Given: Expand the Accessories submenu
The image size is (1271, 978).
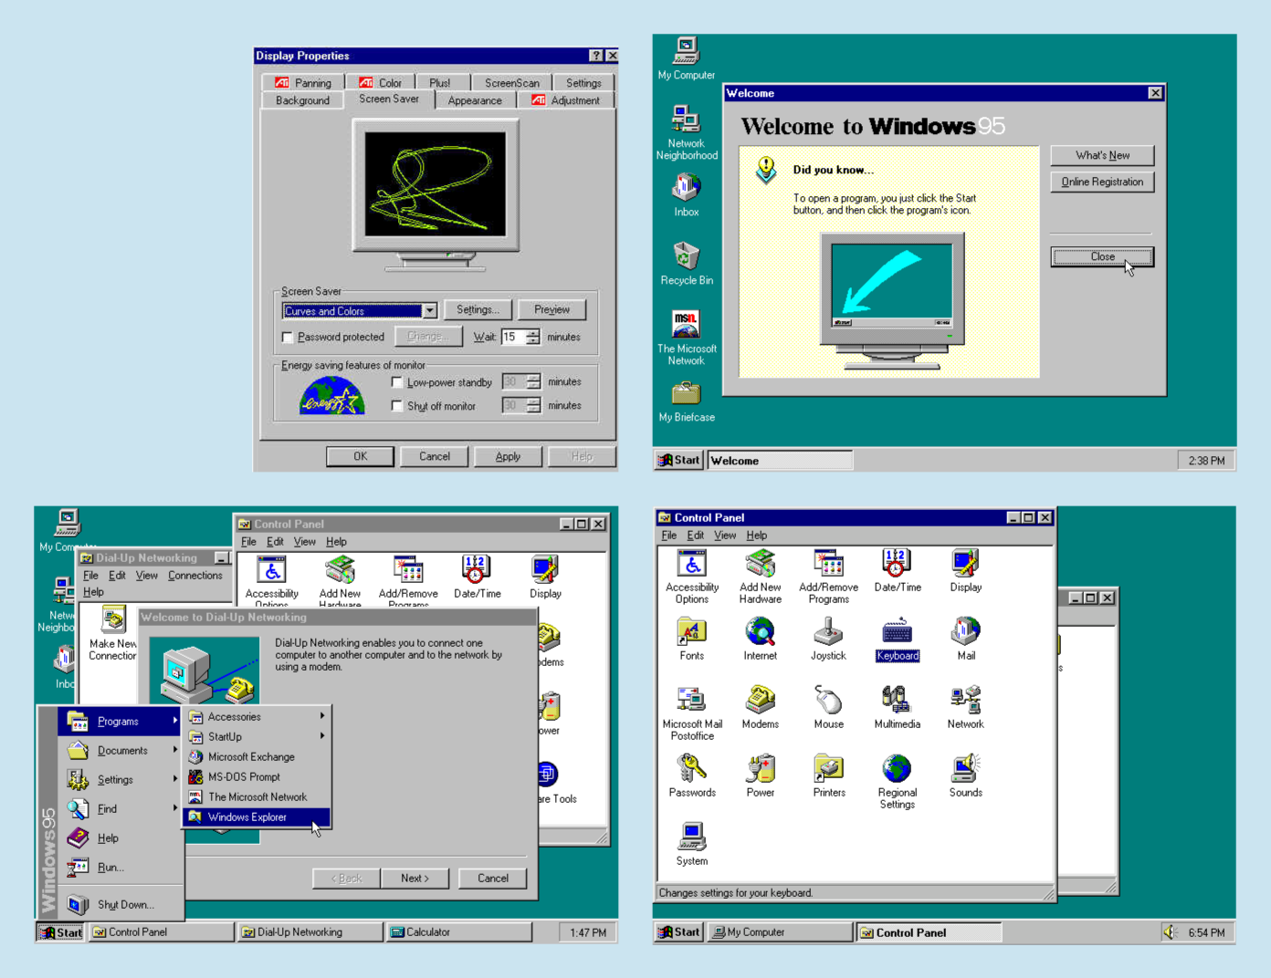Looking at the screenshot, I should [257, 716].
